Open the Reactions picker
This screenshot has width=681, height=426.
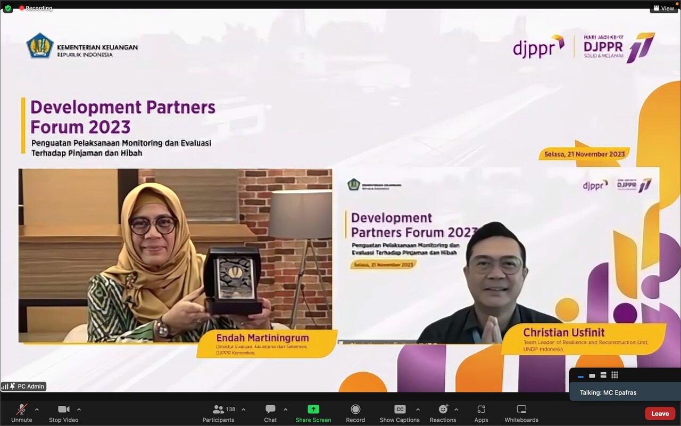[443, 413]
